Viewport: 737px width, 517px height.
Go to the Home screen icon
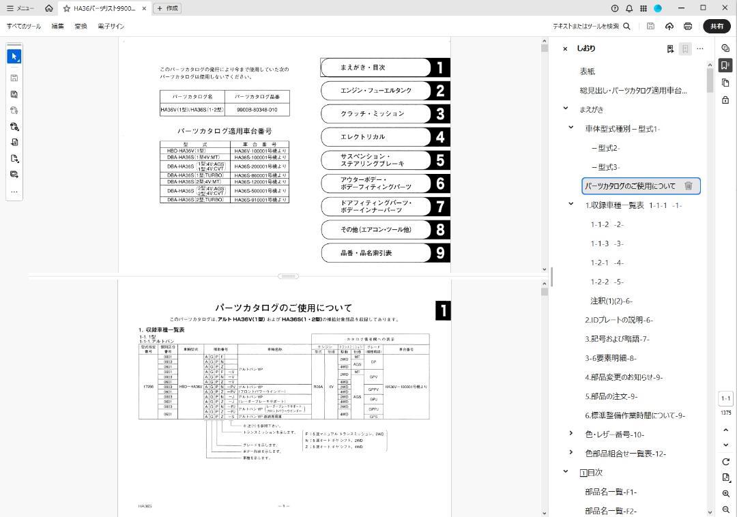click(x=49, y=8)
